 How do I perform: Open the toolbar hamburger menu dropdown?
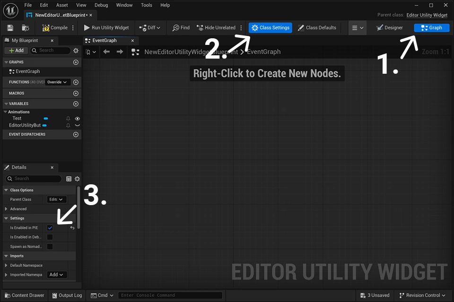358,28
